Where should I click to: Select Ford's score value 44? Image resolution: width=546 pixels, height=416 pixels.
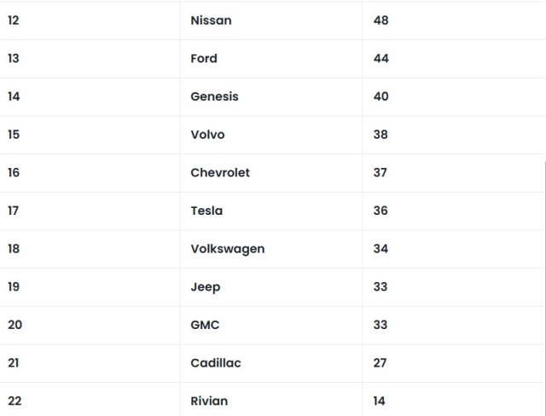[x=380, y=59]
